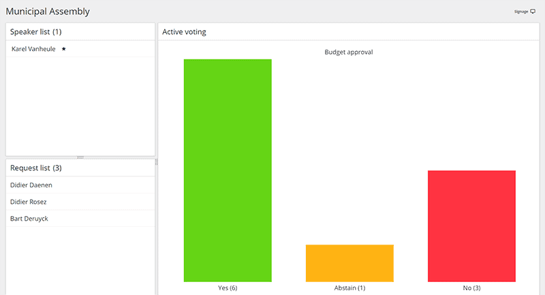This screenshot has height=295, width=545.
Task: Click the Request list (3) header
Action: 36,168
